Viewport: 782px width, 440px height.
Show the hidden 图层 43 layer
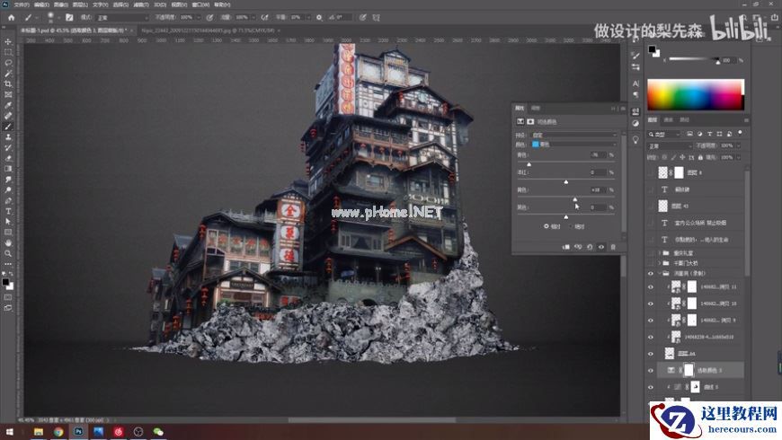pos(651,206)
